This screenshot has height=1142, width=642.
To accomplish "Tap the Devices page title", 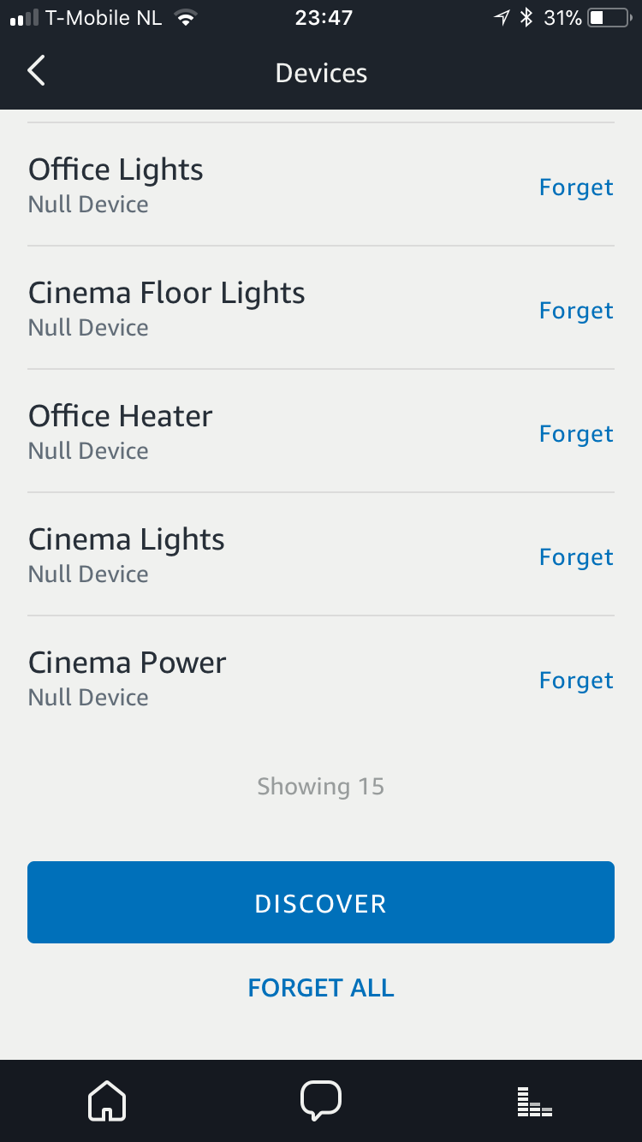I will tap(321, 73).
